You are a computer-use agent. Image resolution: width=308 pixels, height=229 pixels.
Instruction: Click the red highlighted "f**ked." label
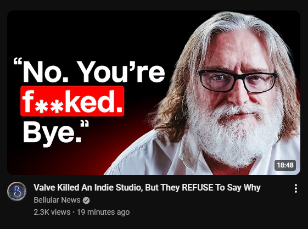[72, 101]
